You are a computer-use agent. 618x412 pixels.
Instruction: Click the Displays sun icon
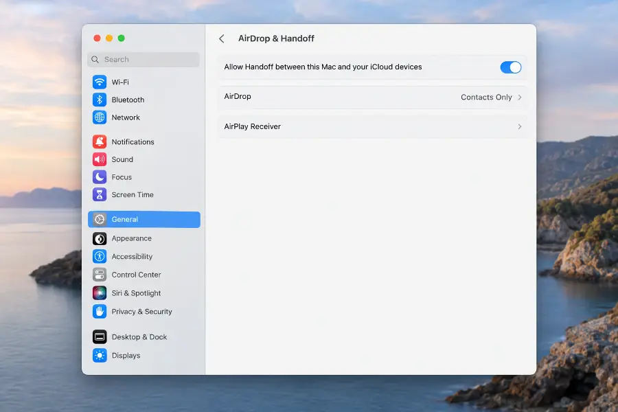(x=100, y=355)
